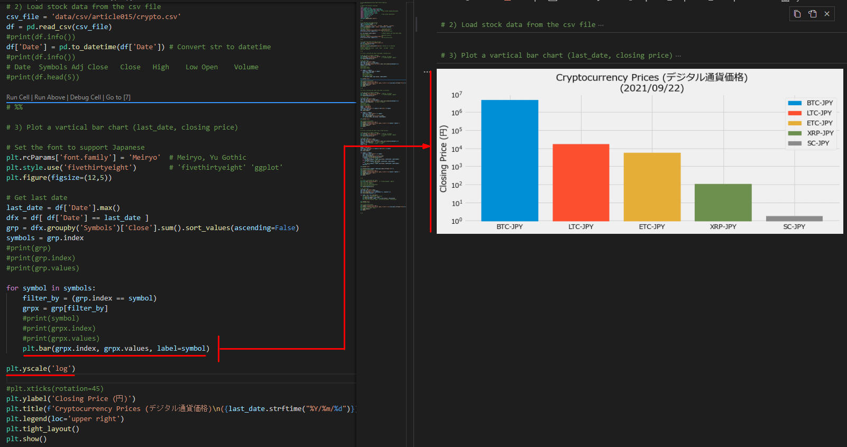Delete the cell with the X icon

click(827, 14)
